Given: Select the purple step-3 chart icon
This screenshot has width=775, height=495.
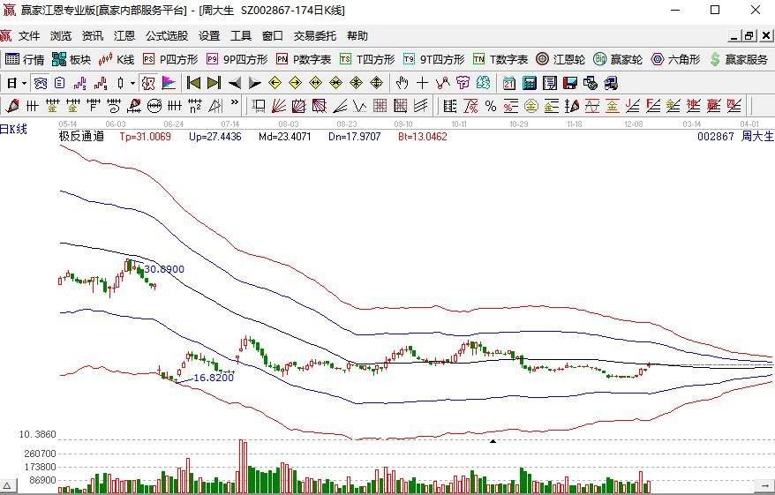Looking at the screenshot, I should pos(79,84).
